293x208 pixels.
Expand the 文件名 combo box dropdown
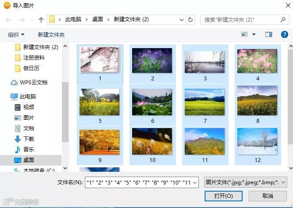(195, 182)
